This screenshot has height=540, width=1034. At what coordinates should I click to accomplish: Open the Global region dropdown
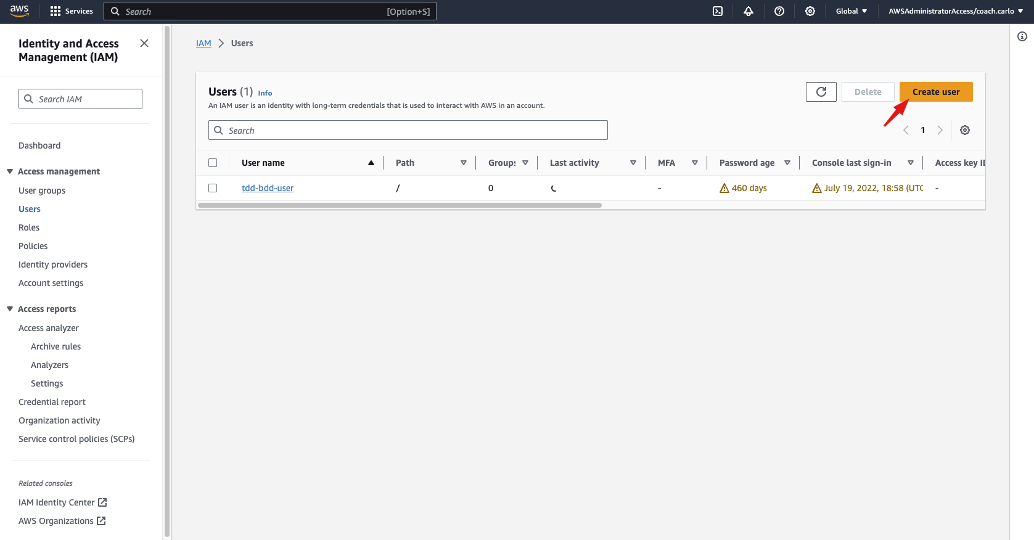coord(851,11)
